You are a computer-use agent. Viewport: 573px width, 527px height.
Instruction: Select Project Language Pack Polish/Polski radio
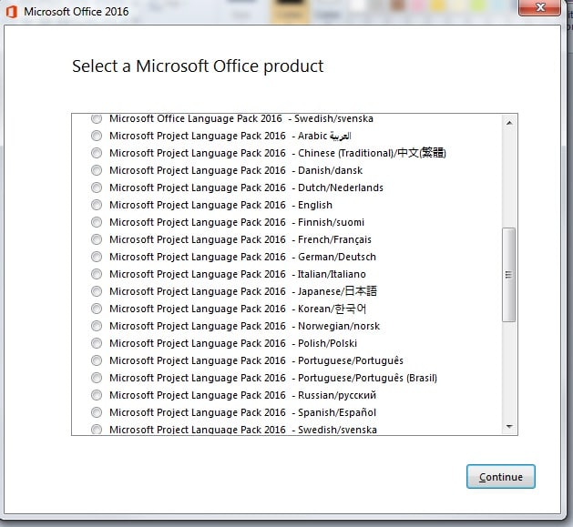coord(97,343)
